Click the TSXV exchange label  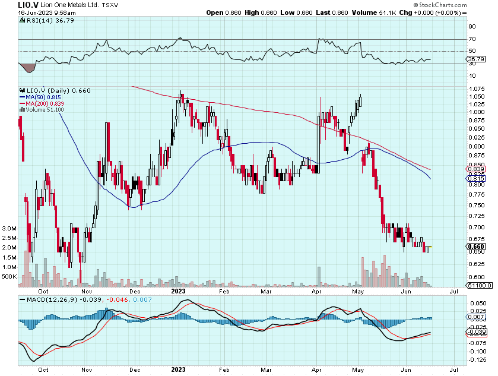pos(110,5)
